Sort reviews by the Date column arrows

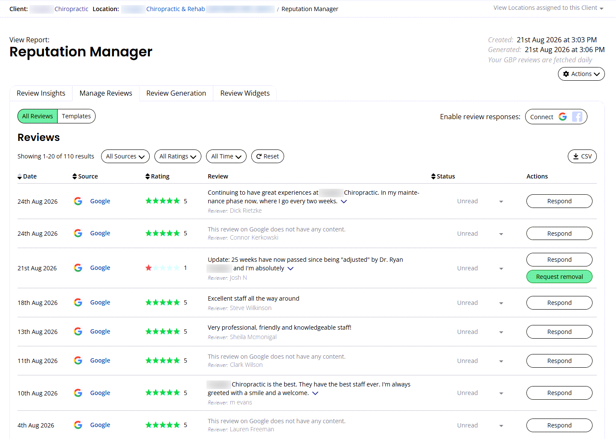click(x=20, y=177)
